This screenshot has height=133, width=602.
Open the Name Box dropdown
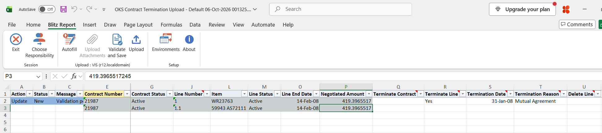tap(38, 76)
